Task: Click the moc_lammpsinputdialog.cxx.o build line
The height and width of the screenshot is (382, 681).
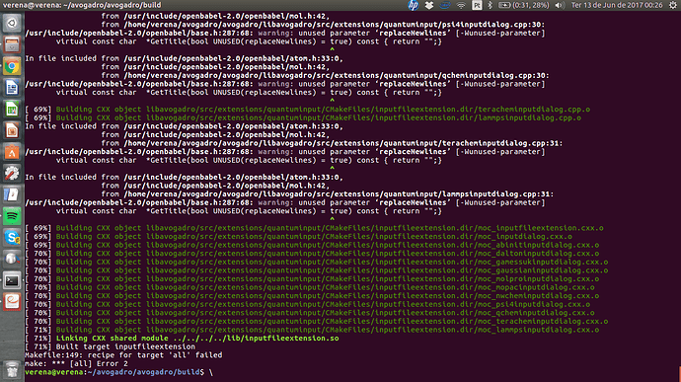Action: tap(312, 330)
